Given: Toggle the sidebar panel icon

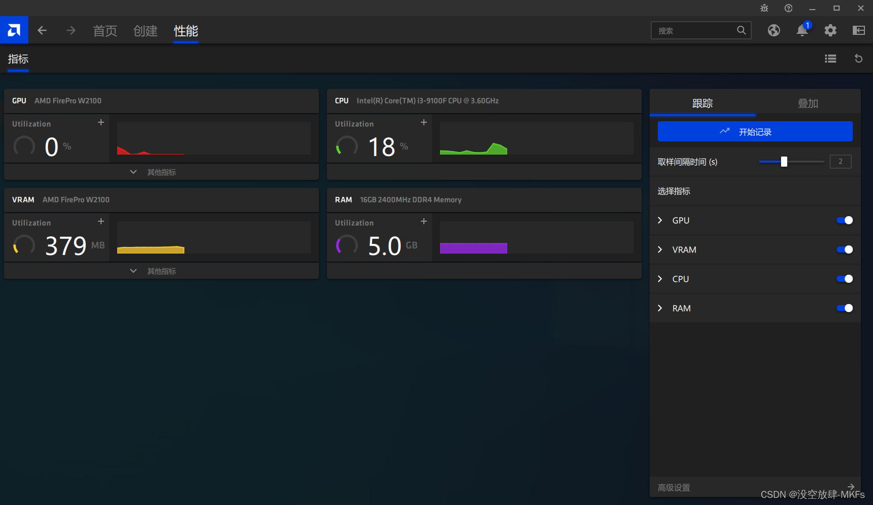Looking at the screenshot, I should [x=859, y=30].
